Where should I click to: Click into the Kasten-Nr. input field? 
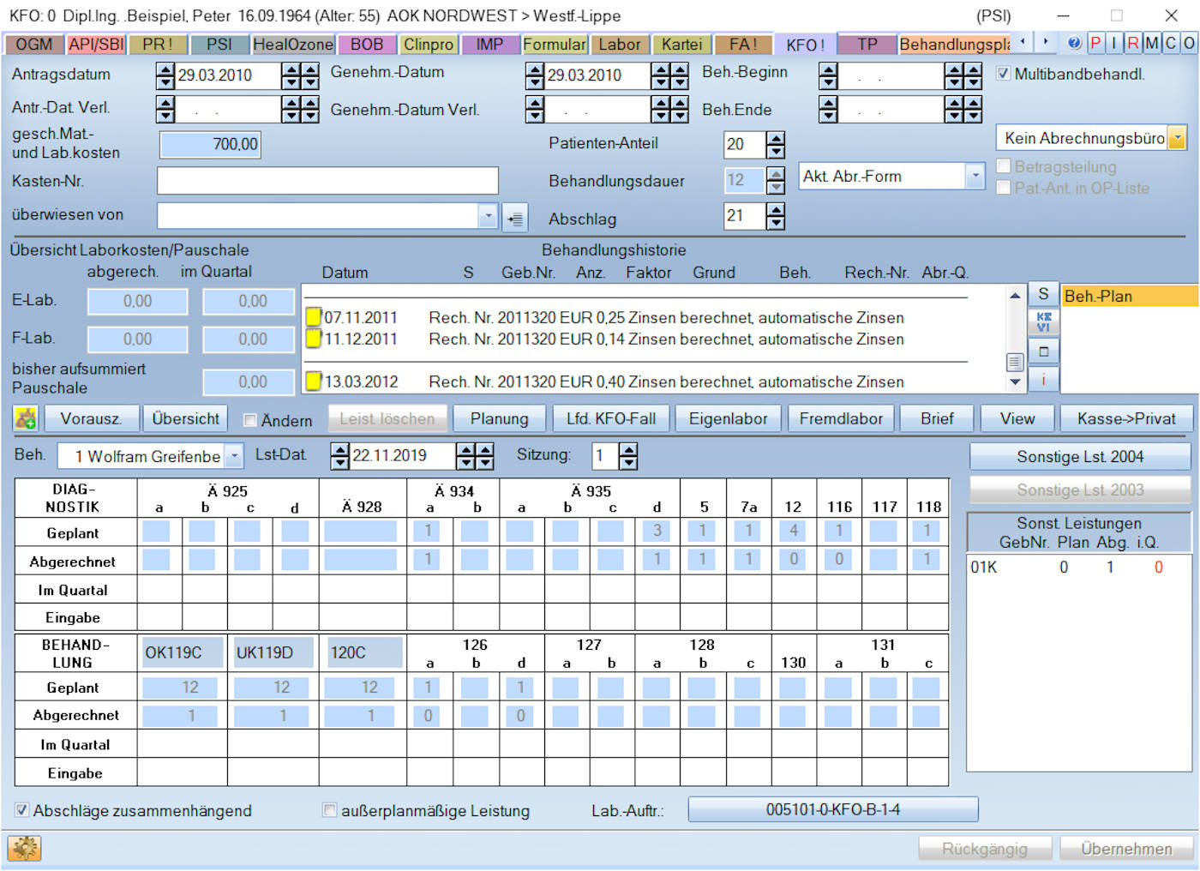[327, 181]
